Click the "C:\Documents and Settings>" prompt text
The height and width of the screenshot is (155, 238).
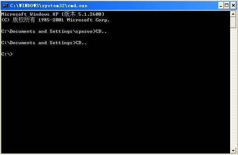[x=38, y=43]
